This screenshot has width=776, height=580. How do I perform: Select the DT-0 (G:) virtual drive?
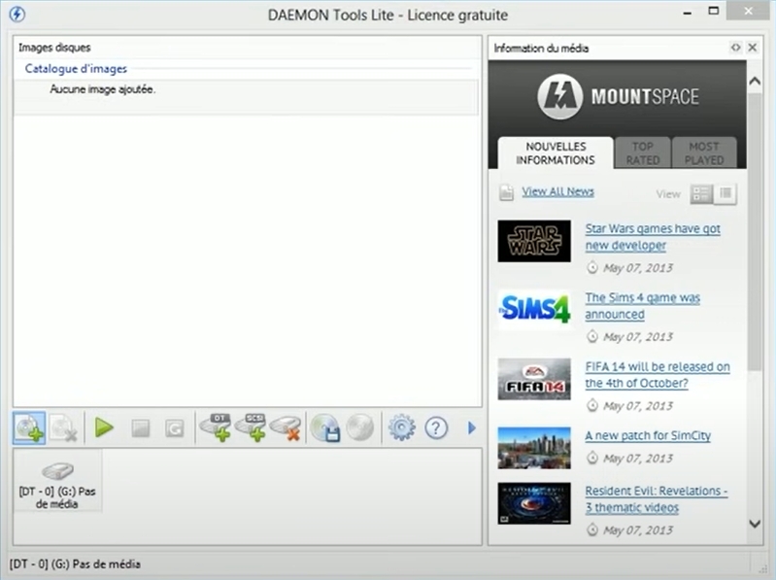[58, 480]
